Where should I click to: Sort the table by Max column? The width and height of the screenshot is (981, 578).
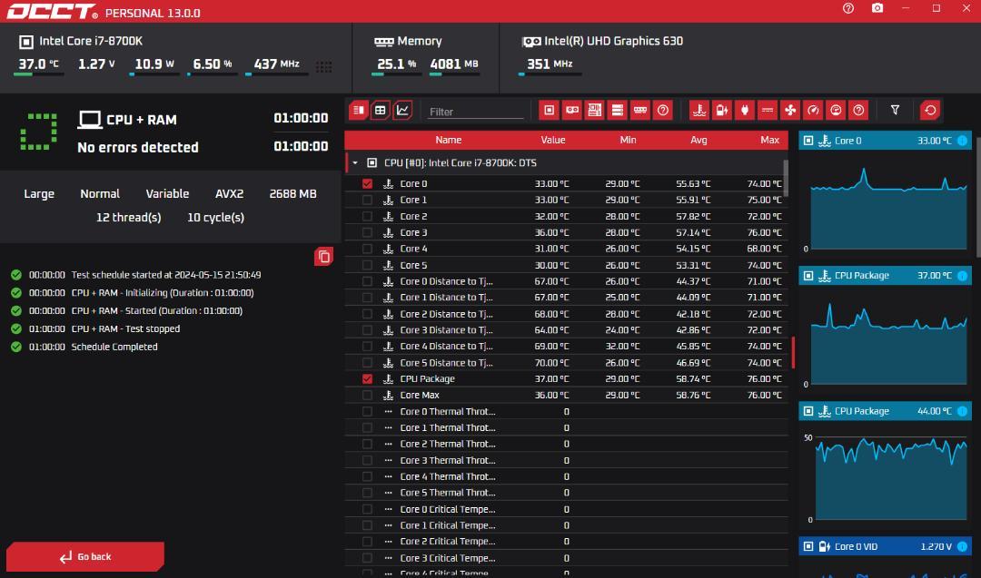coord(769,140)
